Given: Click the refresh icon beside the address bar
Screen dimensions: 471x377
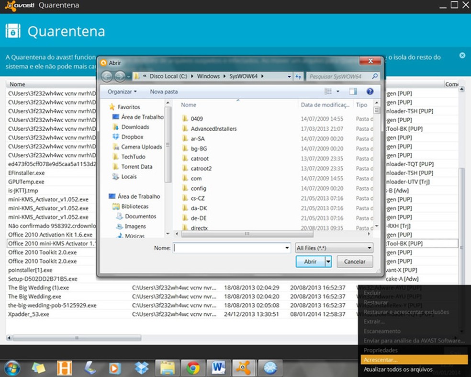Looking at the screenshot, I should point(298,76).
